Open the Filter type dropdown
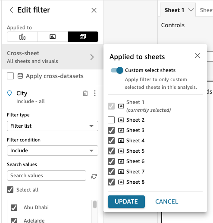213x223 pixels. (x=53, y=126)
